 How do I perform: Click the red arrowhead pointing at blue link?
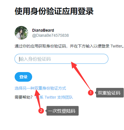coord(37,92)
